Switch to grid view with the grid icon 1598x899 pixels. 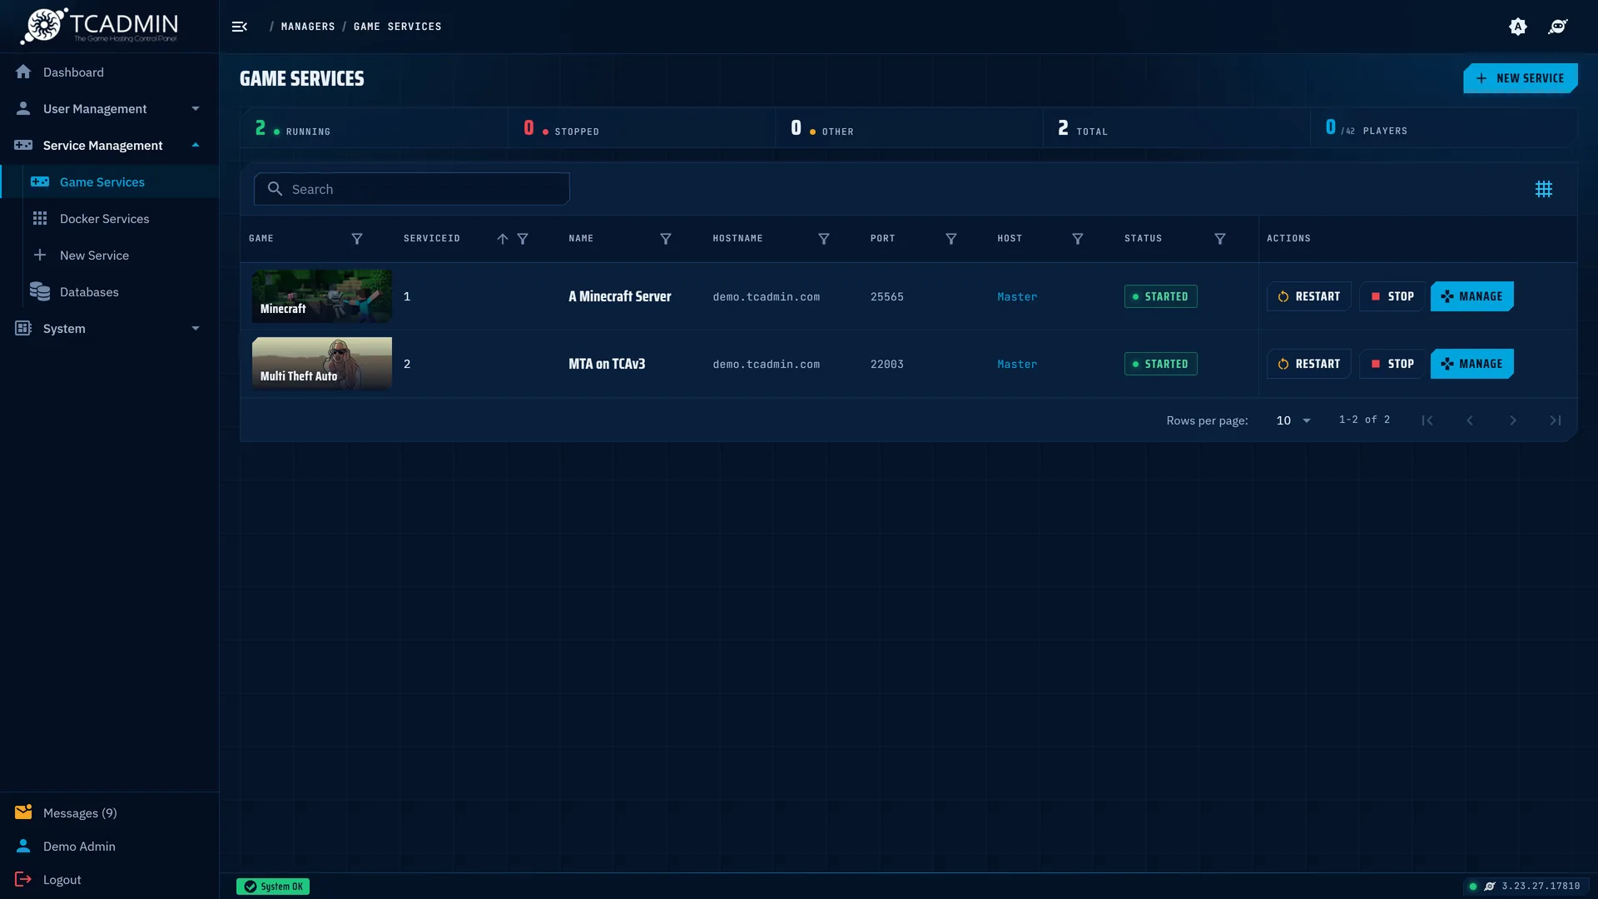(1544, 189)
